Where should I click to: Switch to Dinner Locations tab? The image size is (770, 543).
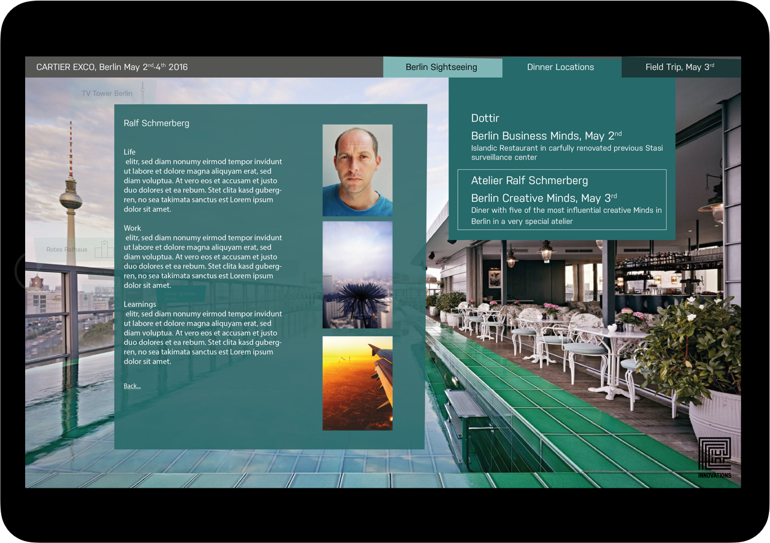click(x=561, y=67)
